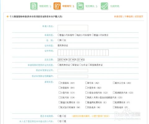This screenshot has height=124, width=149.
Task: Check 低速载货汽车 (C3) box
Action: [x=114, y=93]
